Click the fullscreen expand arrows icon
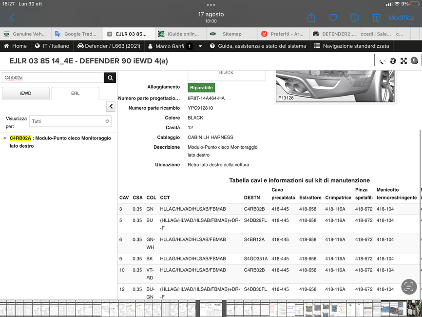Screen dimensions: 422x317 403,61
